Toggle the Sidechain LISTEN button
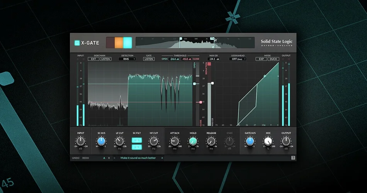Screen dimensions: 367x193 click(x=105, y=59)
